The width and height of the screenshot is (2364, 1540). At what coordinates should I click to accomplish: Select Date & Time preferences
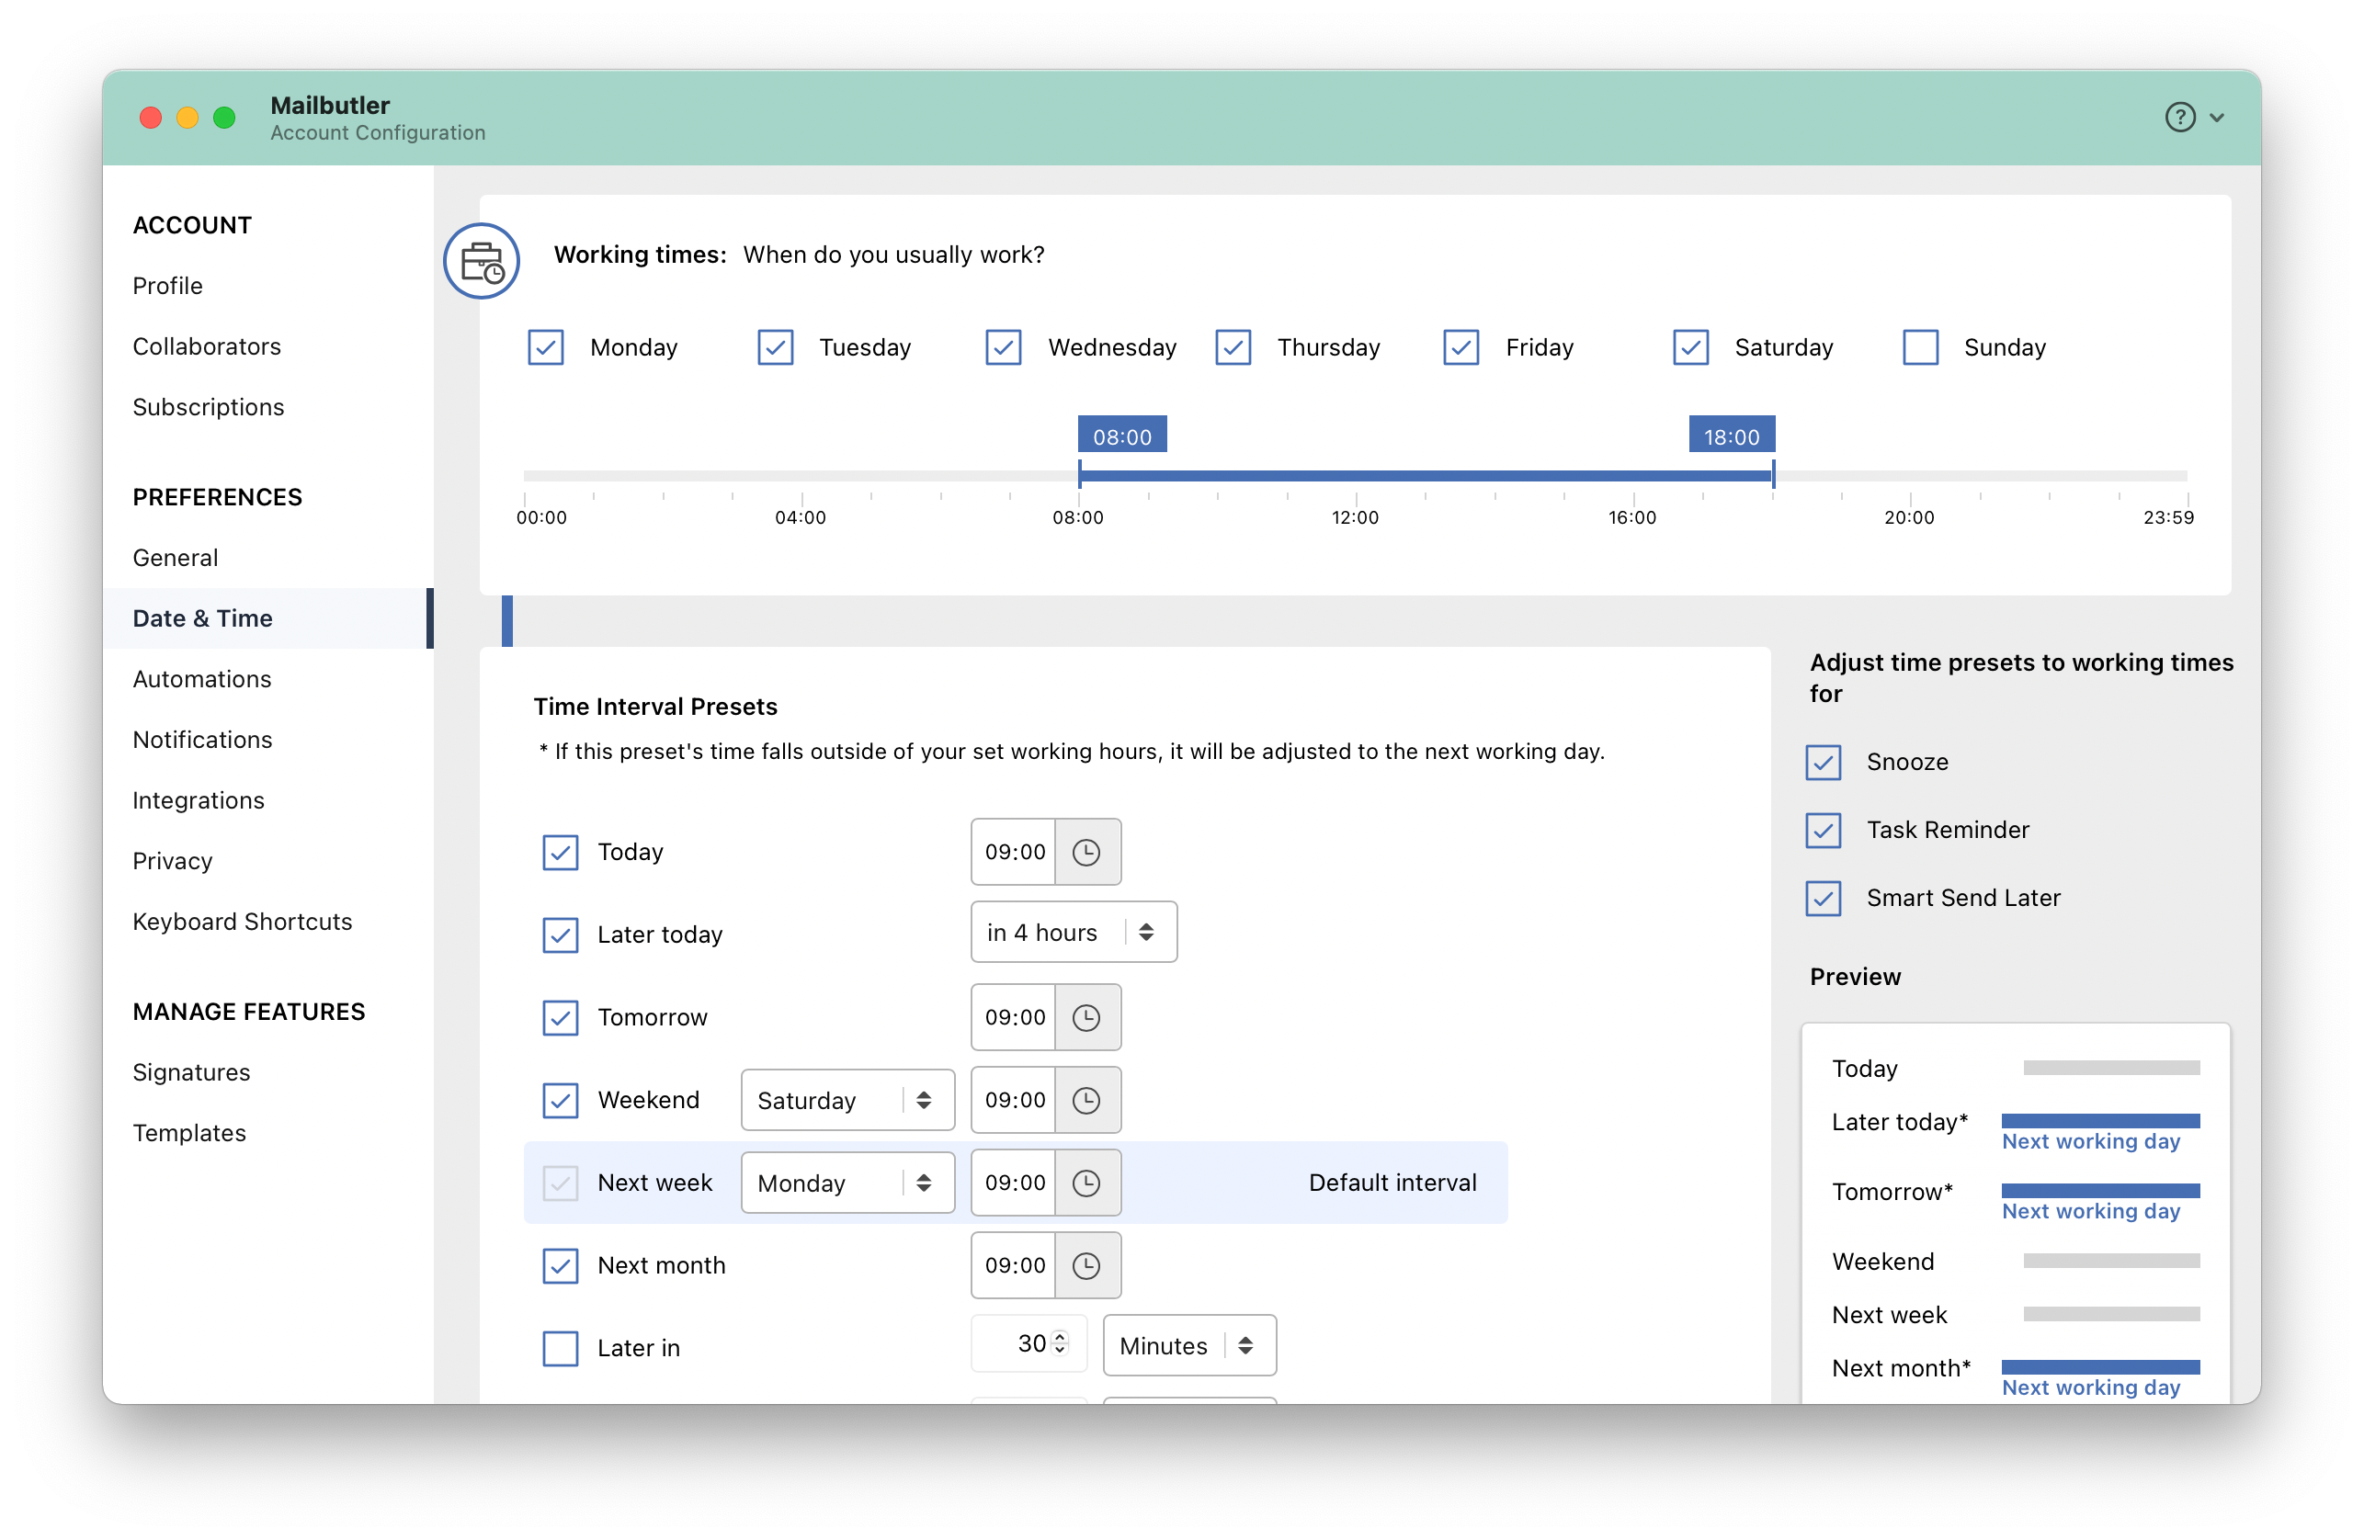coord(268,618)
